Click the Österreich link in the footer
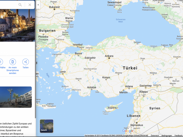183x137 pixels. click(x=155, y=135)
